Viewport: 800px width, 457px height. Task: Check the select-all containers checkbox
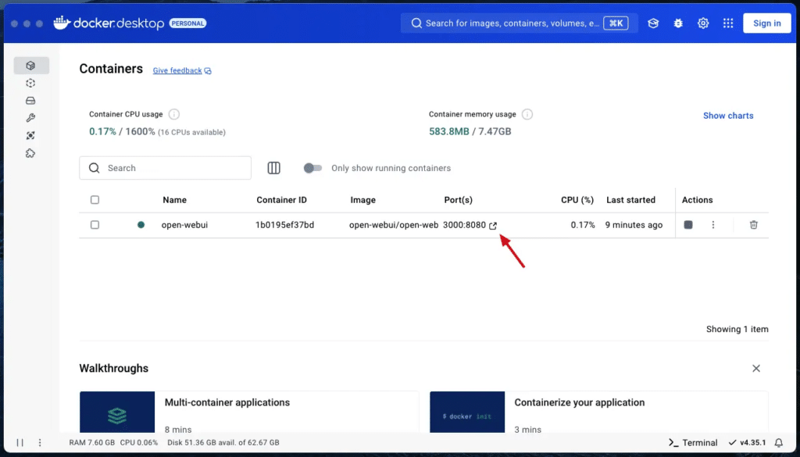coord(95,199)
